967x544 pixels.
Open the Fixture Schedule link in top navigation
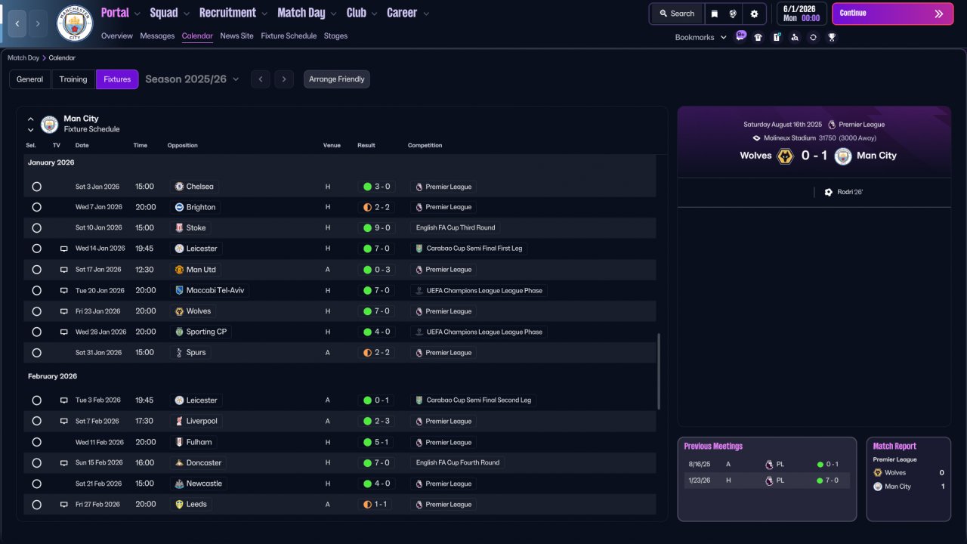[289, 36]
